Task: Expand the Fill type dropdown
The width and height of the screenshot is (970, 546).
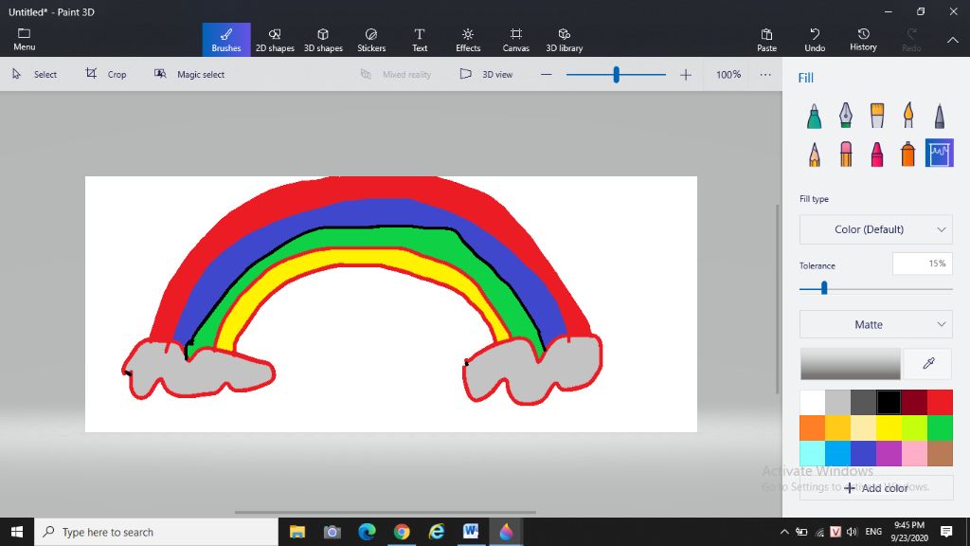Action: (x=876, y=229)
